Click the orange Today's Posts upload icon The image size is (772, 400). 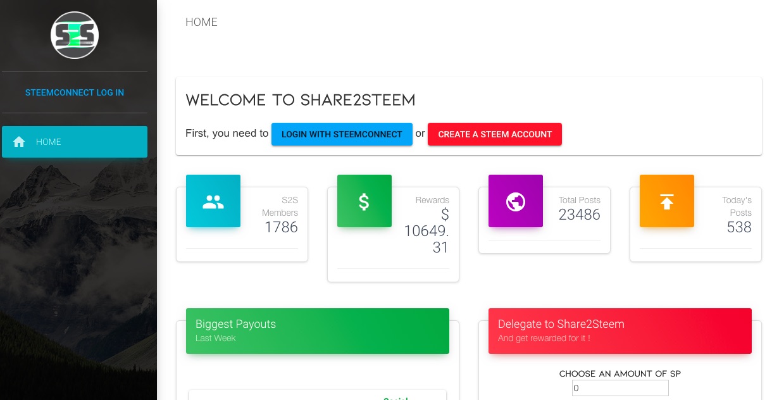tap(667, 201)
